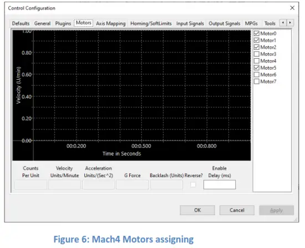305x248 pixels.
Task: Click the velocity graph area
Action: 131,95
